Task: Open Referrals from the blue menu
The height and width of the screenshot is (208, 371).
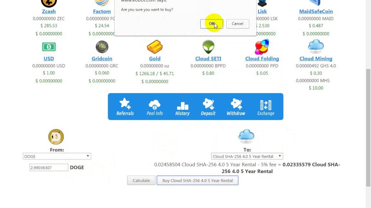Action: pyautogui.click(x=125, y=107)
